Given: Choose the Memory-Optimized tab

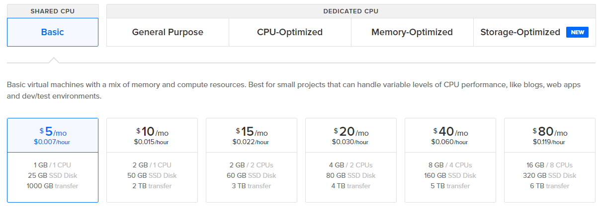Looking at the screenshot, I should coord(412,32).
